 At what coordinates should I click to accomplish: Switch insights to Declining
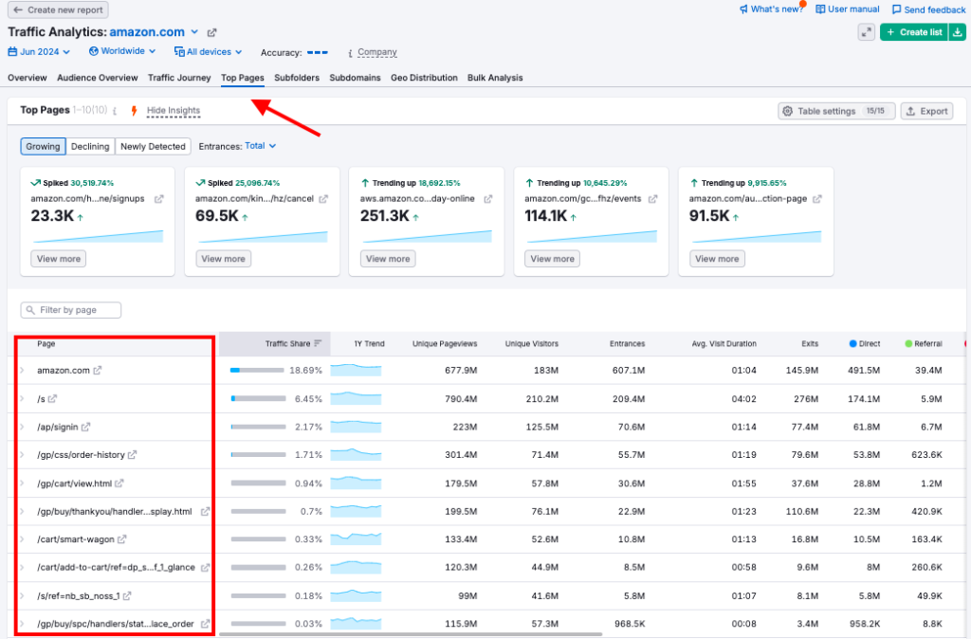(90, 146)
